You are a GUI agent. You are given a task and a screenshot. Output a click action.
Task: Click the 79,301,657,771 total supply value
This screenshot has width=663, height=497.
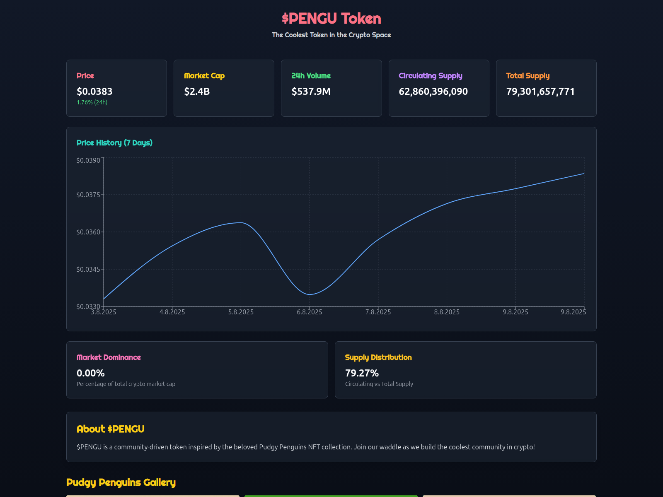click(541, 92)
